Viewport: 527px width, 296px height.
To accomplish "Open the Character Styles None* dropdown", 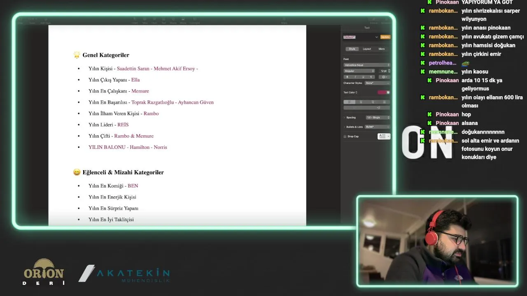I will [x=377, y=83].
